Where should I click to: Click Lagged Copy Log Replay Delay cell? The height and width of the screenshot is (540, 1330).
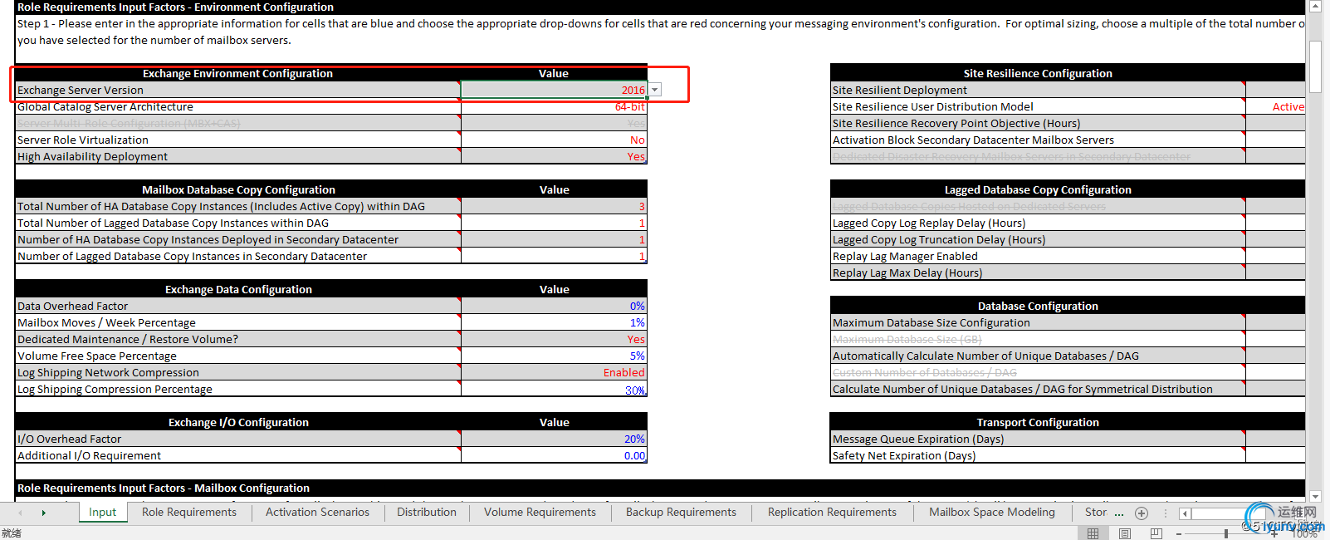pos(1038,223)
